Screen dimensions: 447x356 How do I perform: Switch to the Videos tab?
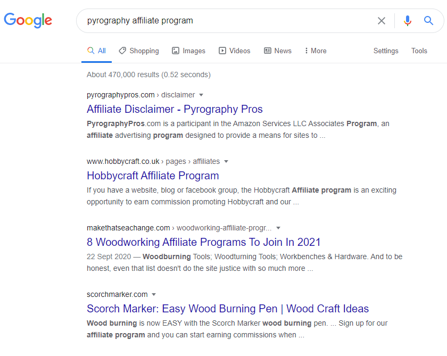[x=234, y=51]
